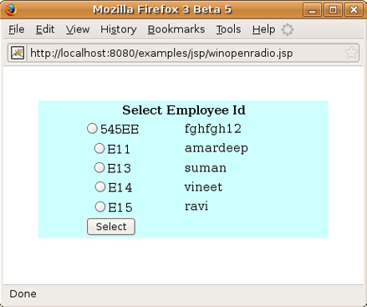Click the name suman

pyautogui.click(x=206, y=168)
